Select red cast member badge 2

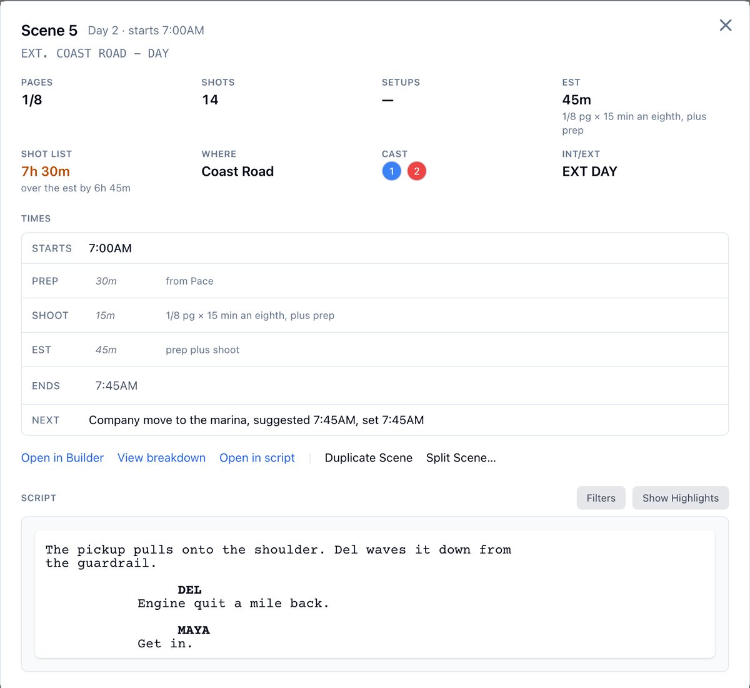tap(417, 171)
